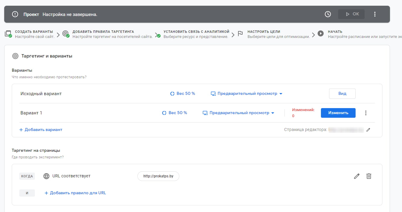Click the Добавить вариант link
This screenshot has height=212, width=402.
point(41,129)
